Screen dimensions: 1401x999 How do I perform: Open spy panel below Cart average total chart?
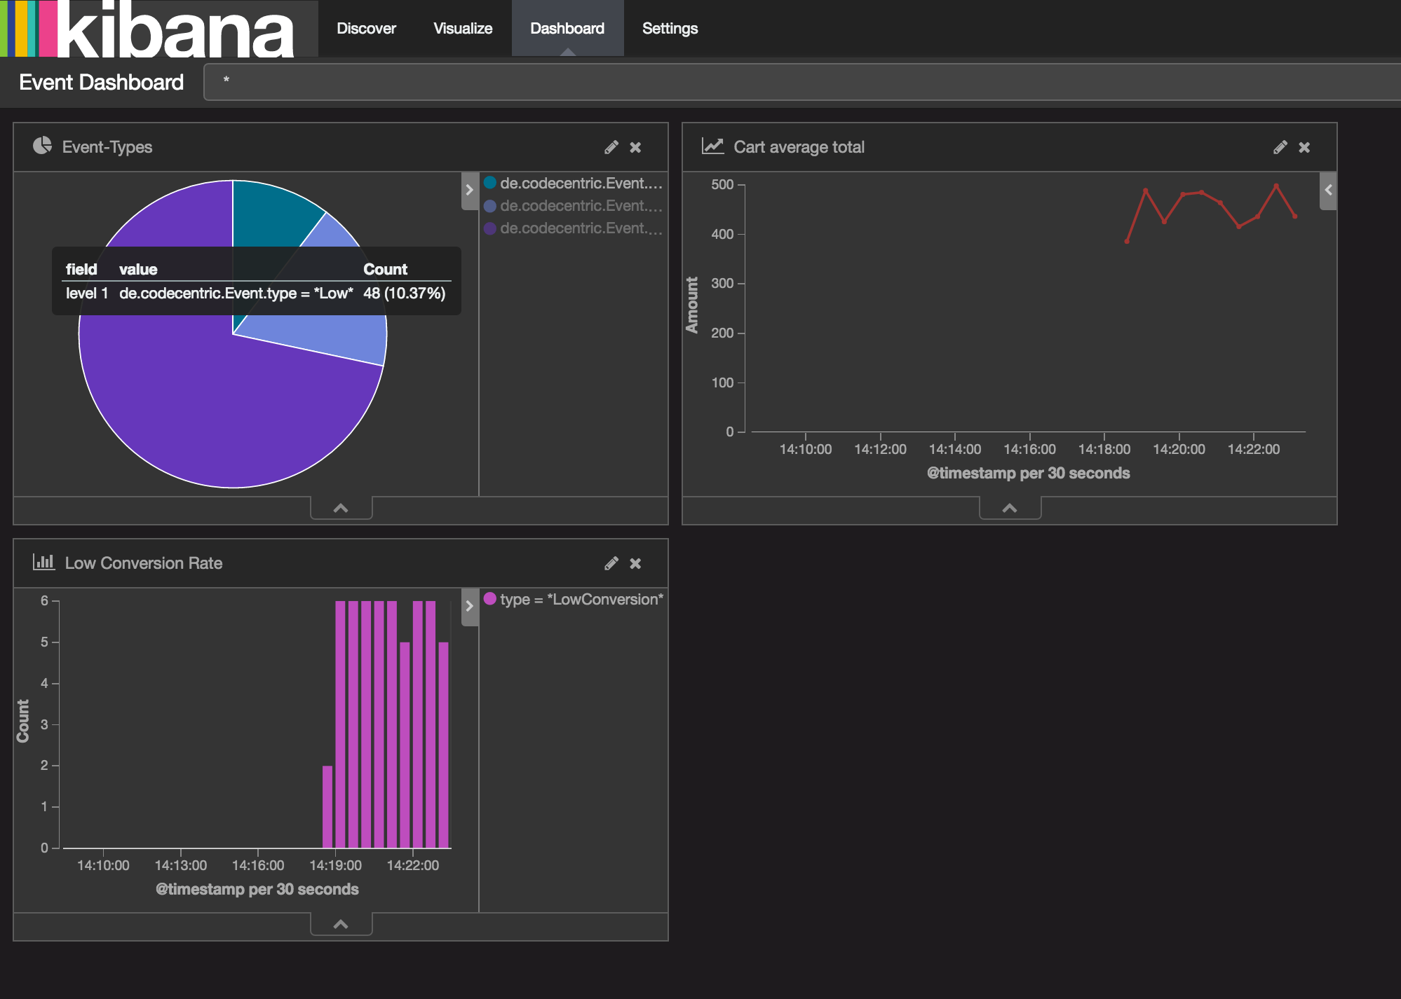(1010, 508)
